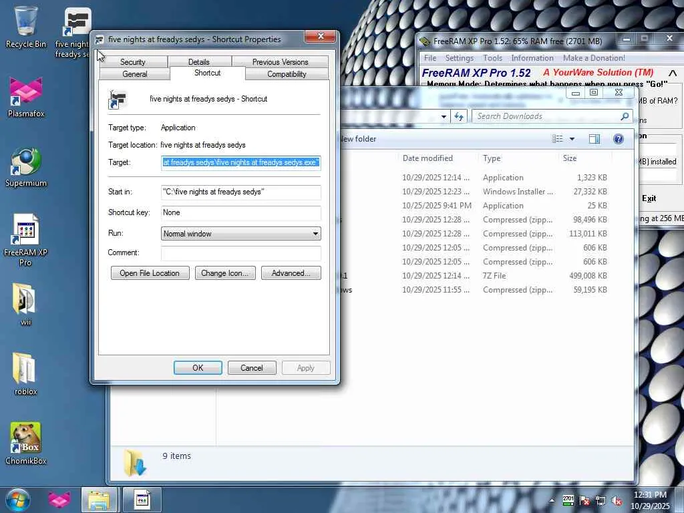Click the Explorer change view icon

[558, 139]
